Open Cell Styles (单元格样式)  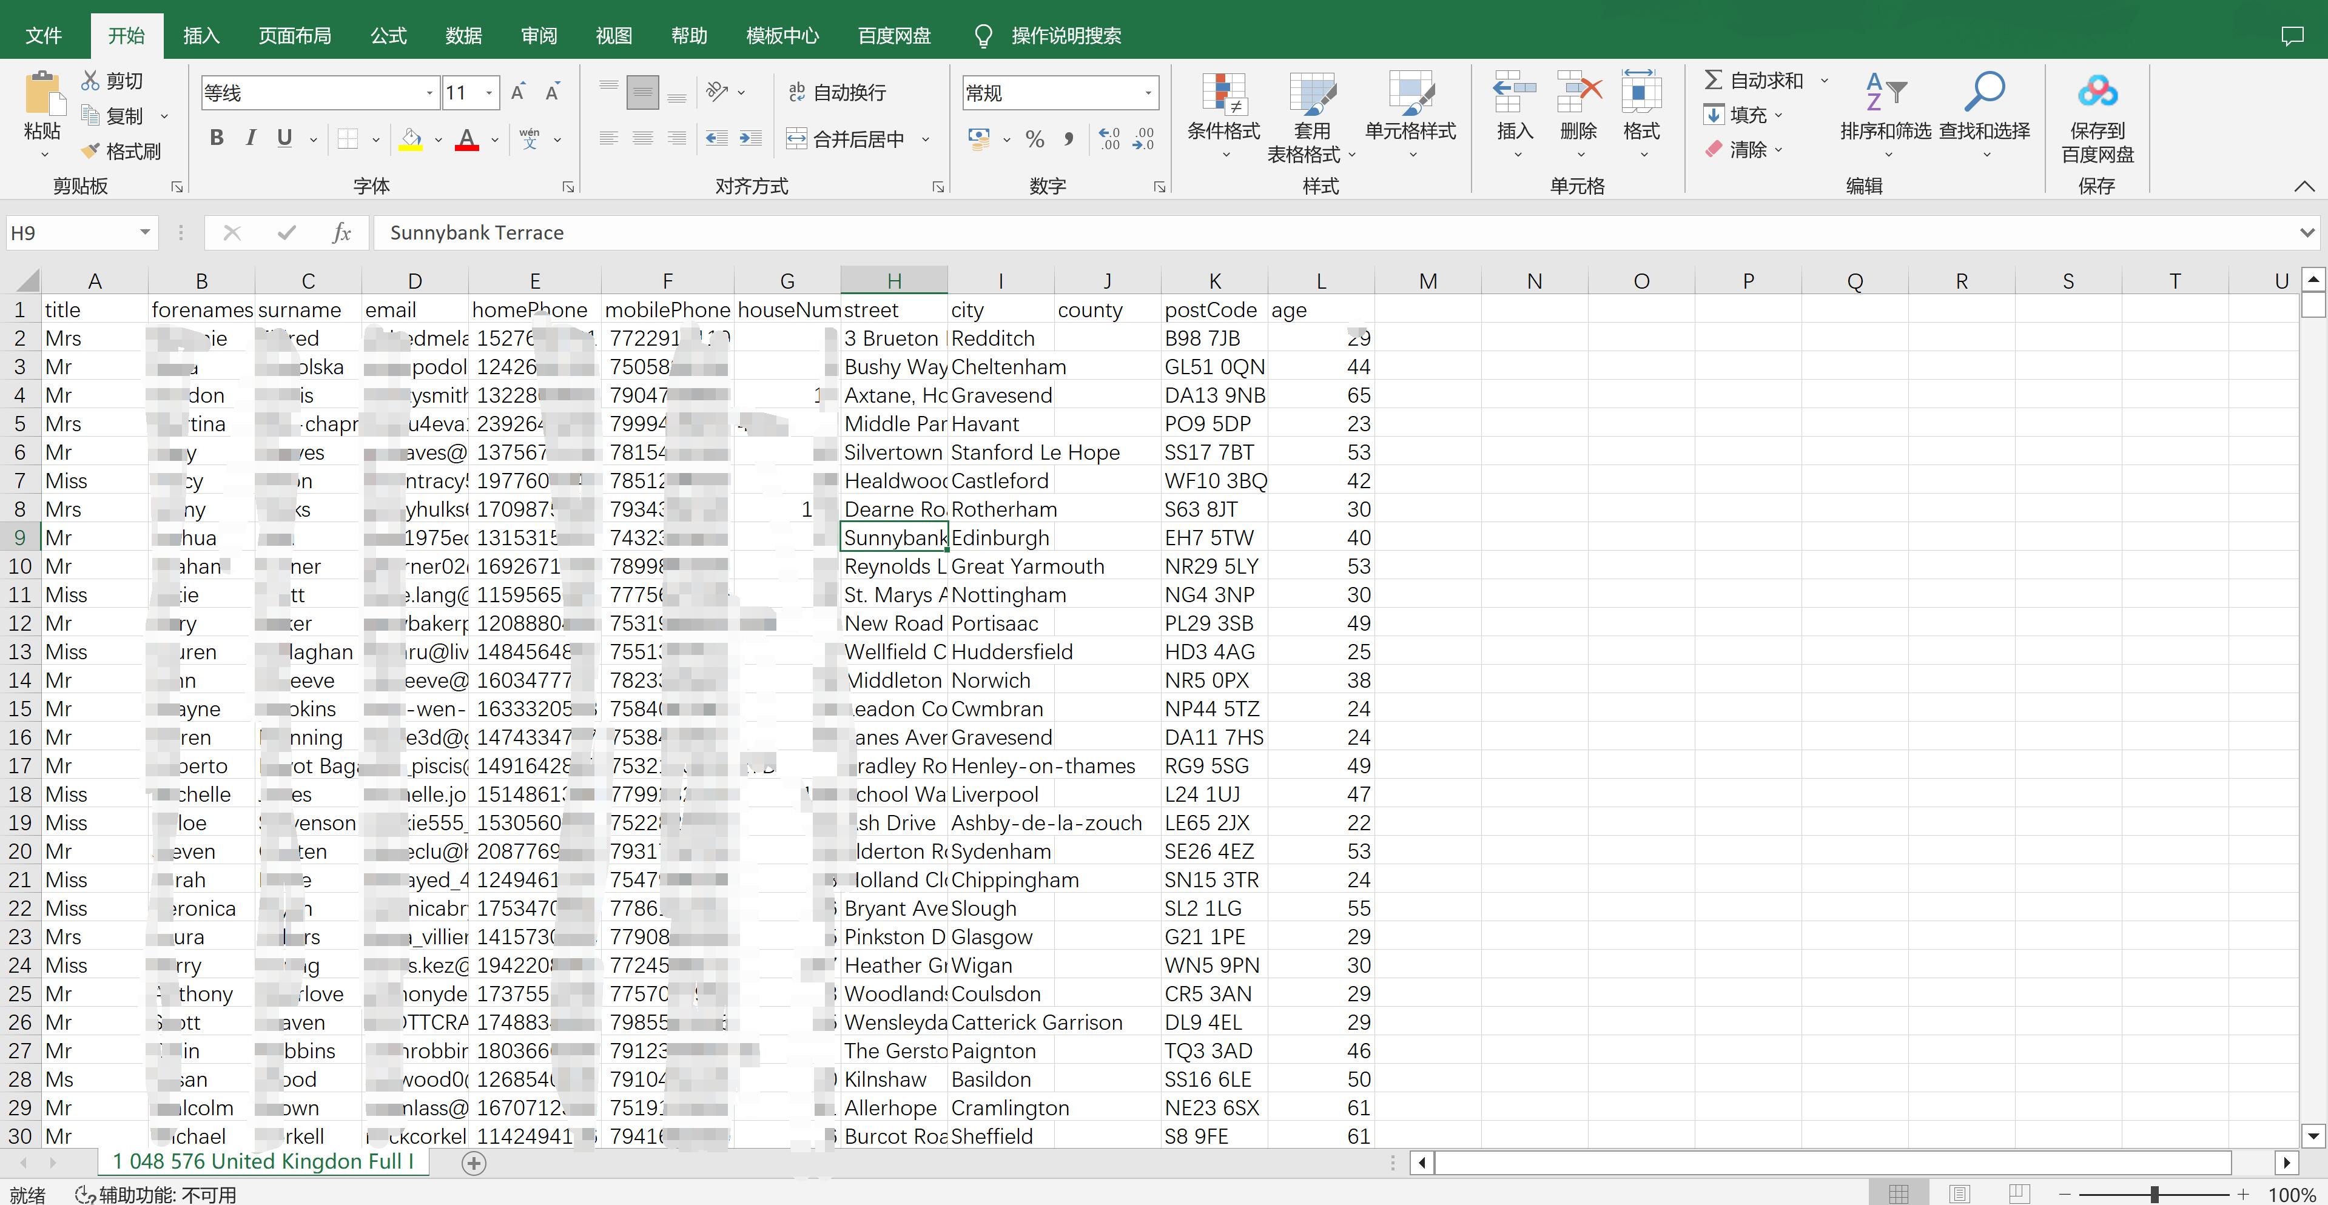[1411, 115]
